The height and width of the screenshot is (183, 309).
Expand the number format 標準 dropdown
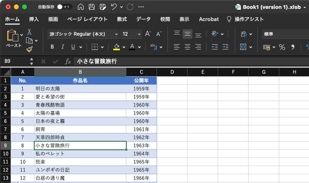click(285, 34)
